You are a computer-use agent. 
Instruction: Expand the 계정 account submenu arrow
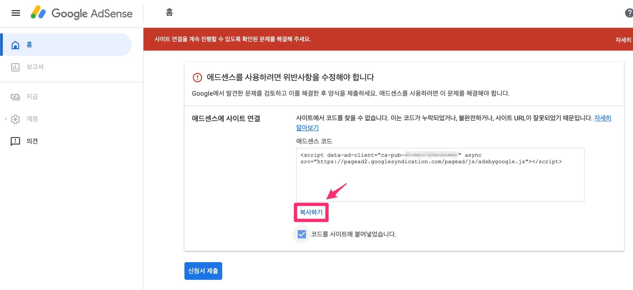pos(6,119)
